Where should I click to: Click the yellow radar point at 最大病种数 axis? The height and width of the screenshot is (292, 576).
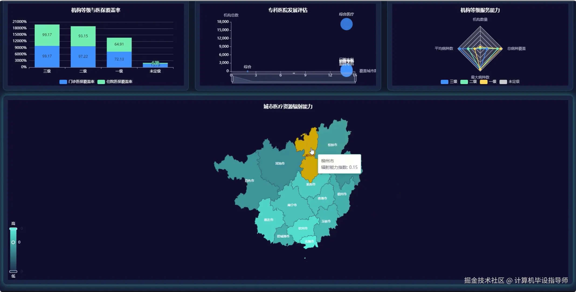point(480,70)
